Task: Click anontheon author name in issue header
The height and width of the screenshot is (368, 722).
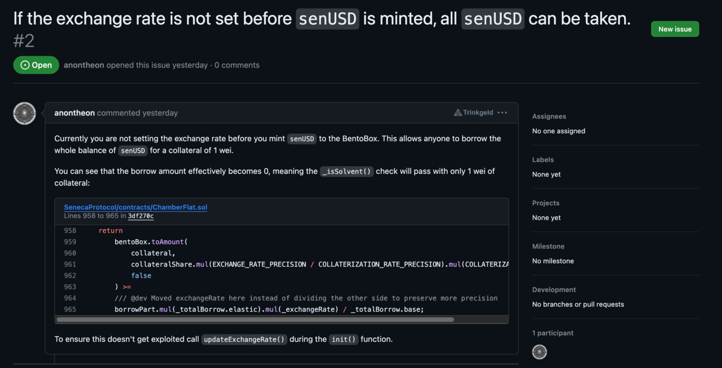Action: (x=84, y=65)
